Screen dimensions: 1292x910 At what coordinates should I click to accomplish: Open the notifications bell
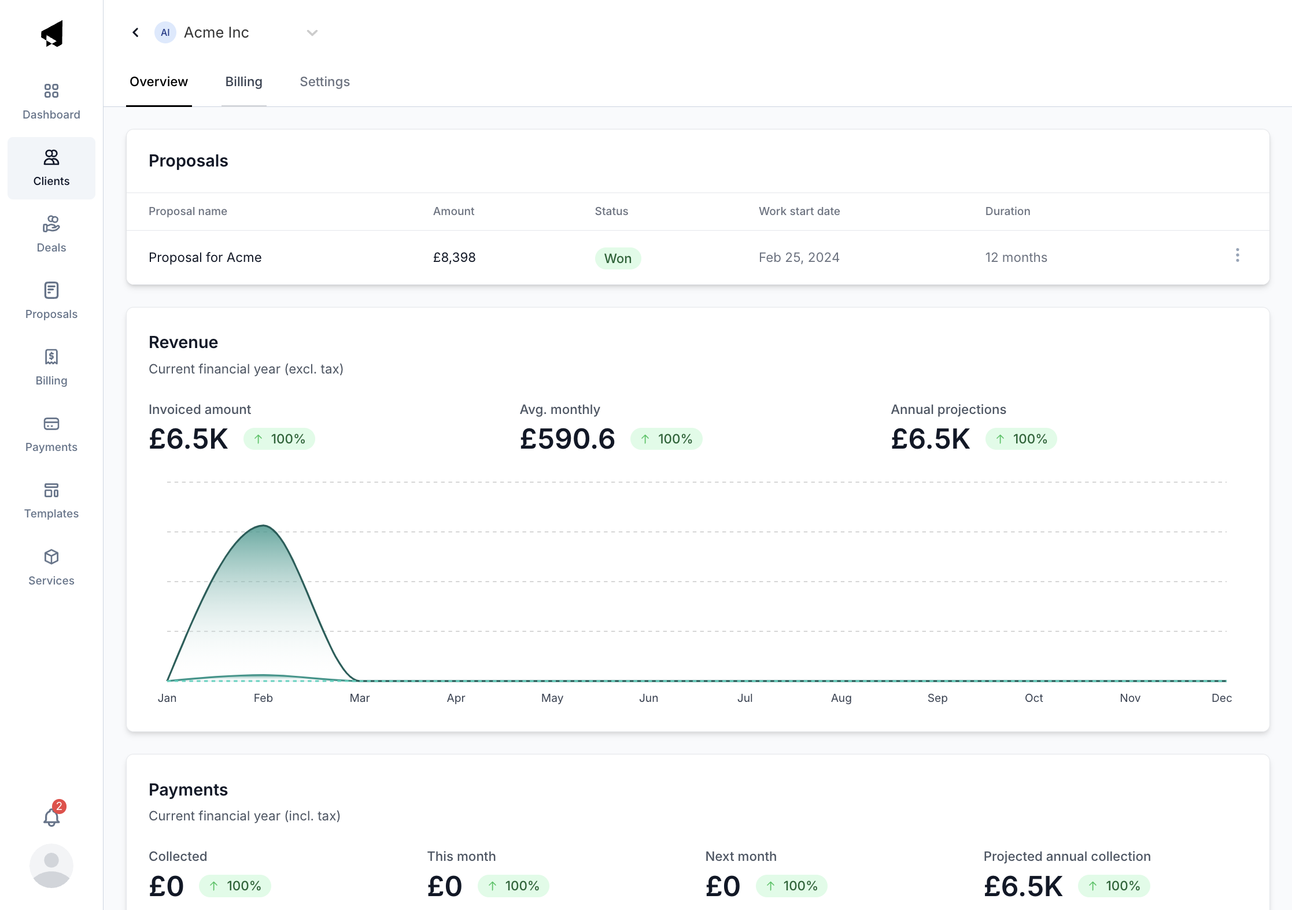coord(52,816)
